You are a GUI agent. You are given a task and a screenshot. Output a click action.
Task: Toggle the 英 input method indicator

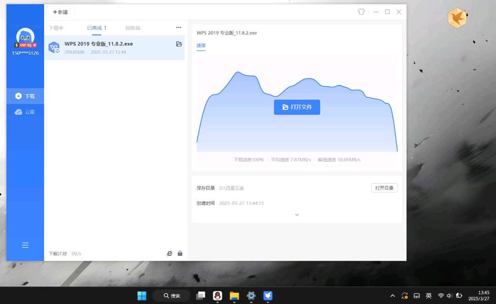pyautogui.click(x=428, y=296)
